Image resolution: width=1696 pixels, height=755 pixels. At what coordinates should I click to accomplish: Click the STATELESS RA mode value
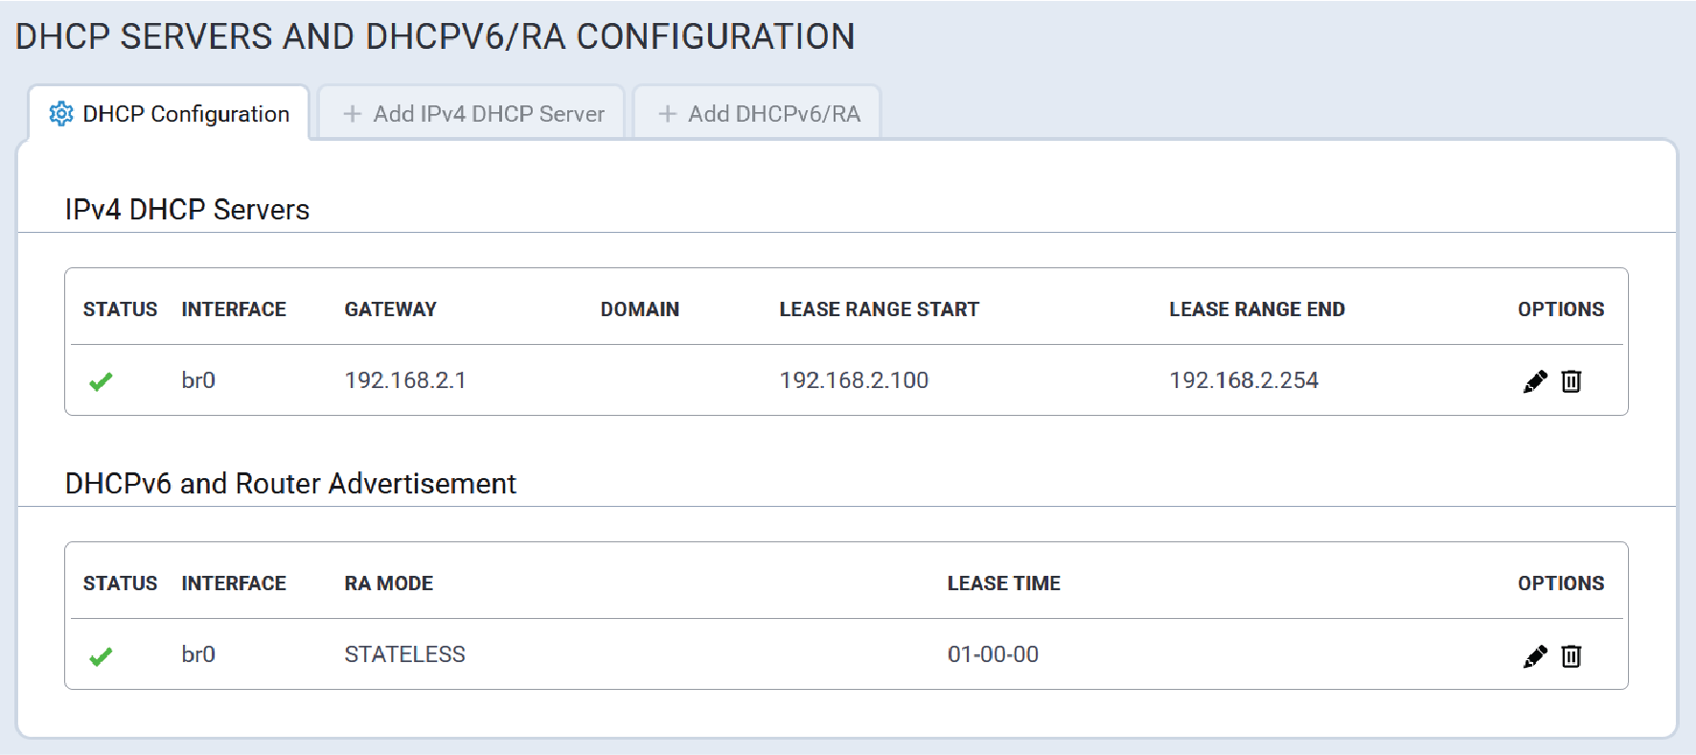404,654
